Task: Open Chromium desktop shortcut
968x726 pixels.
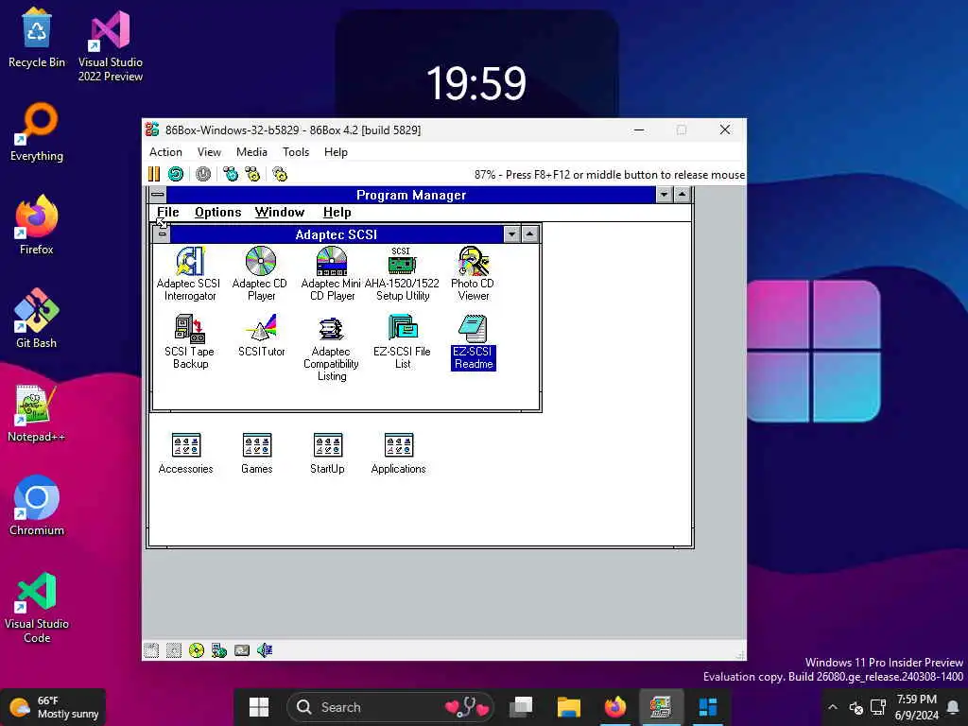Action: pos(37,506)
